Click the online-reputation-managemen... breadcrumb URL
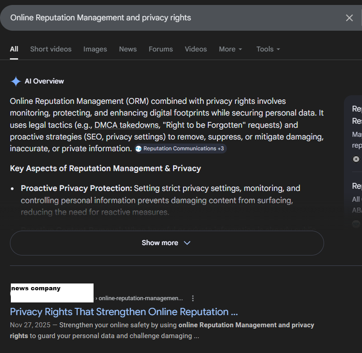362x353 pixels. [x=141, y=298]
